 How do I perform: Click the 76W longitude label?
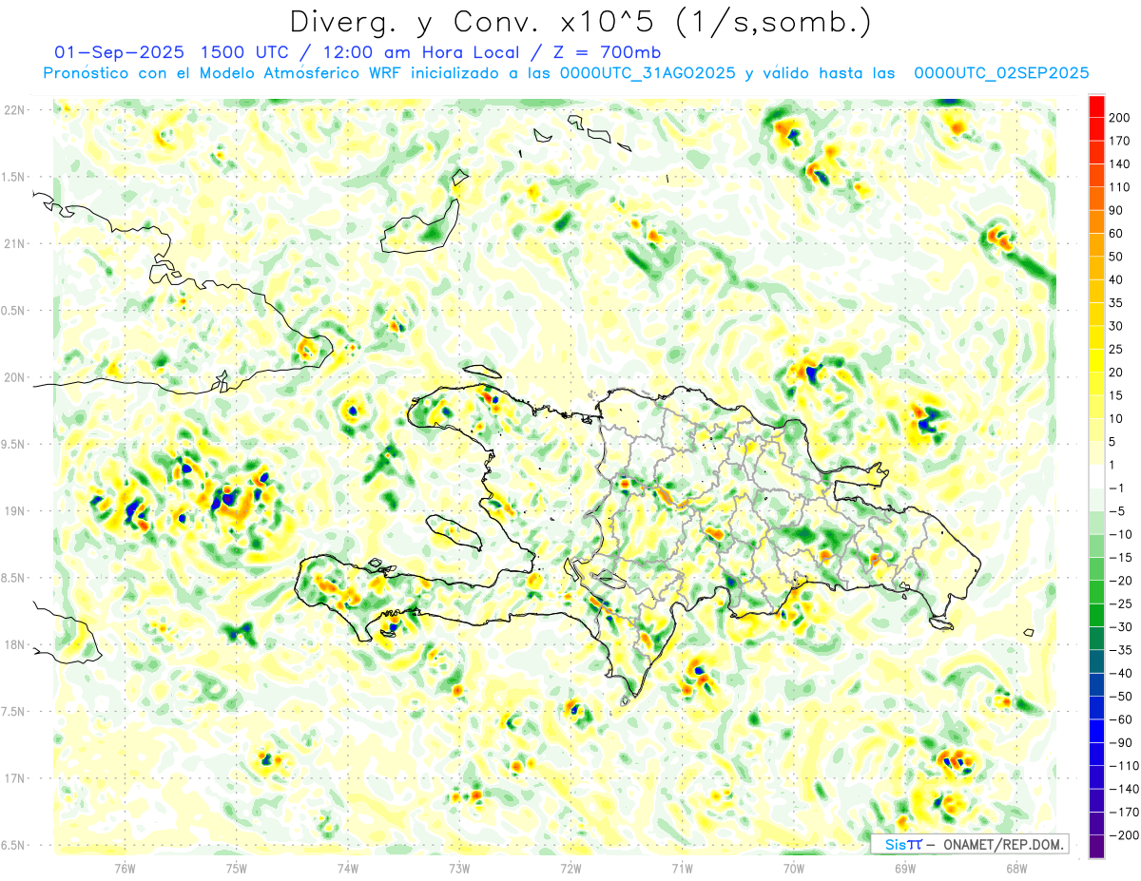125,868
